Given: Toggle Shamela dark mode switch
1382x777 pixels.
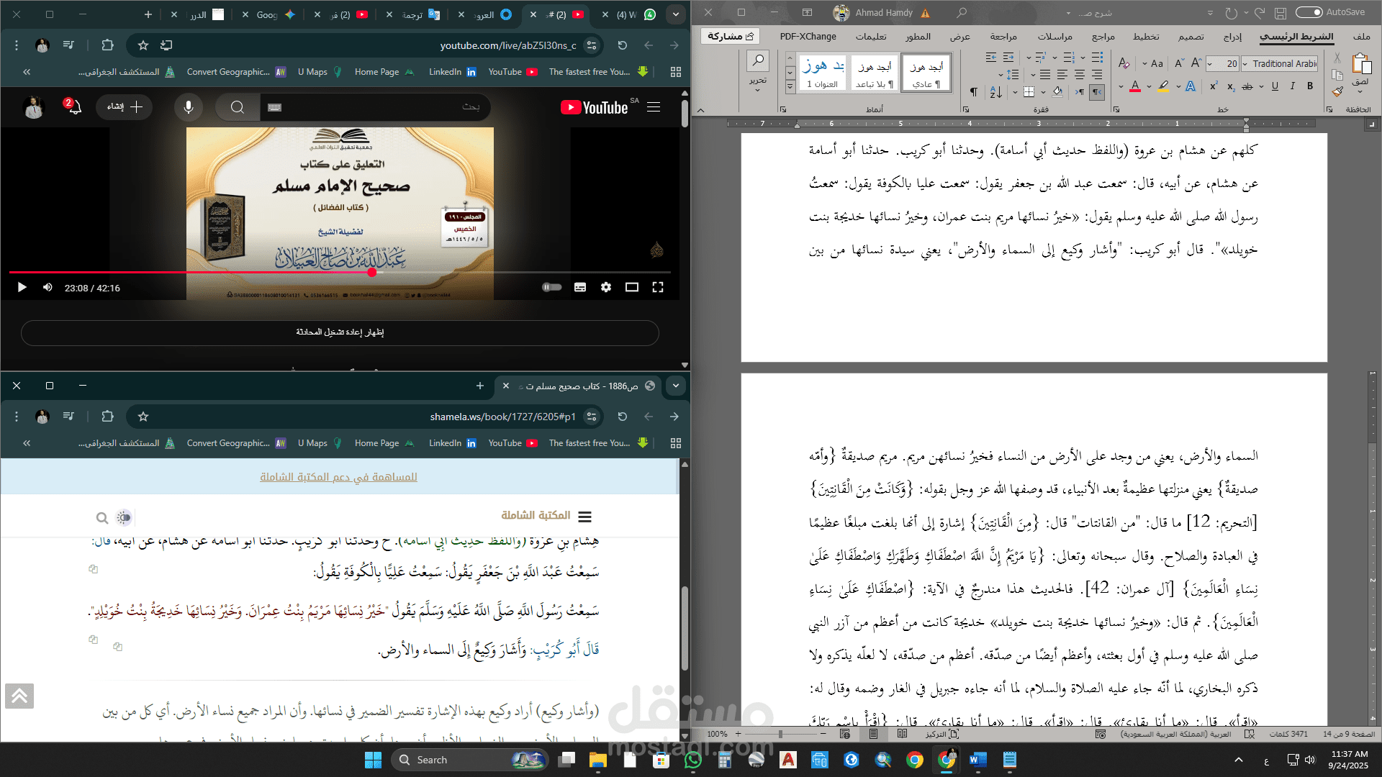Looking at the screenshot, I should click(x=124, y=517).
